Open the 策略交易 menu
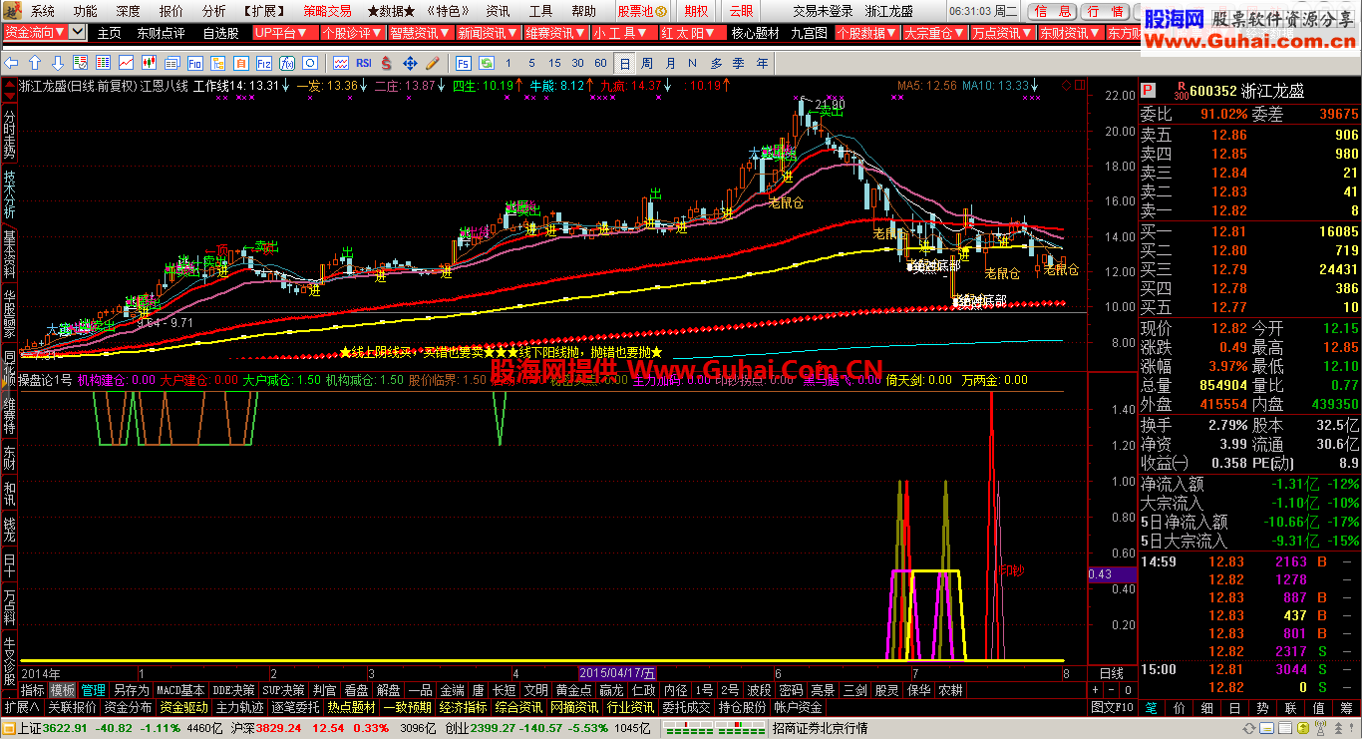Image resolution: width=1362 pixels, height=739 pixels. tap(327, 11)
